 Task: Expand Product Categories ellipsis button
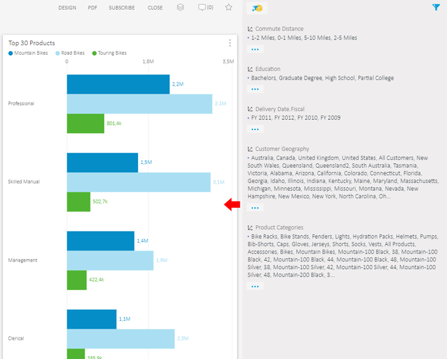point(255,286)
